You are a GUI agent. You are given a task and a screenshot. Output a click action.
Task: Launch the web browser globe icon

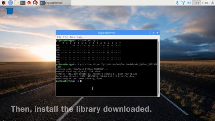pyautogui.click(x=10, y=3)
